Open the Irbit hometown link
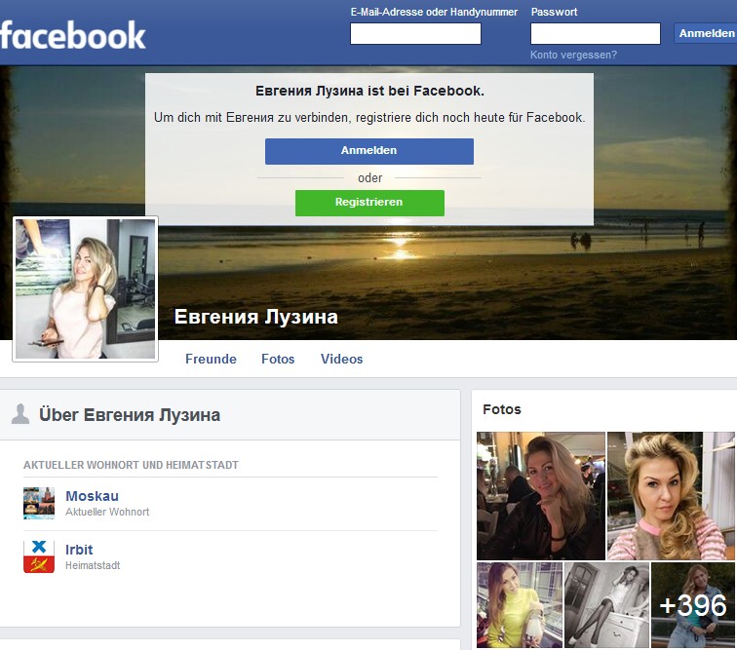Screen dimensions: 737x650 pyautogui.click(x=79, y=550)
